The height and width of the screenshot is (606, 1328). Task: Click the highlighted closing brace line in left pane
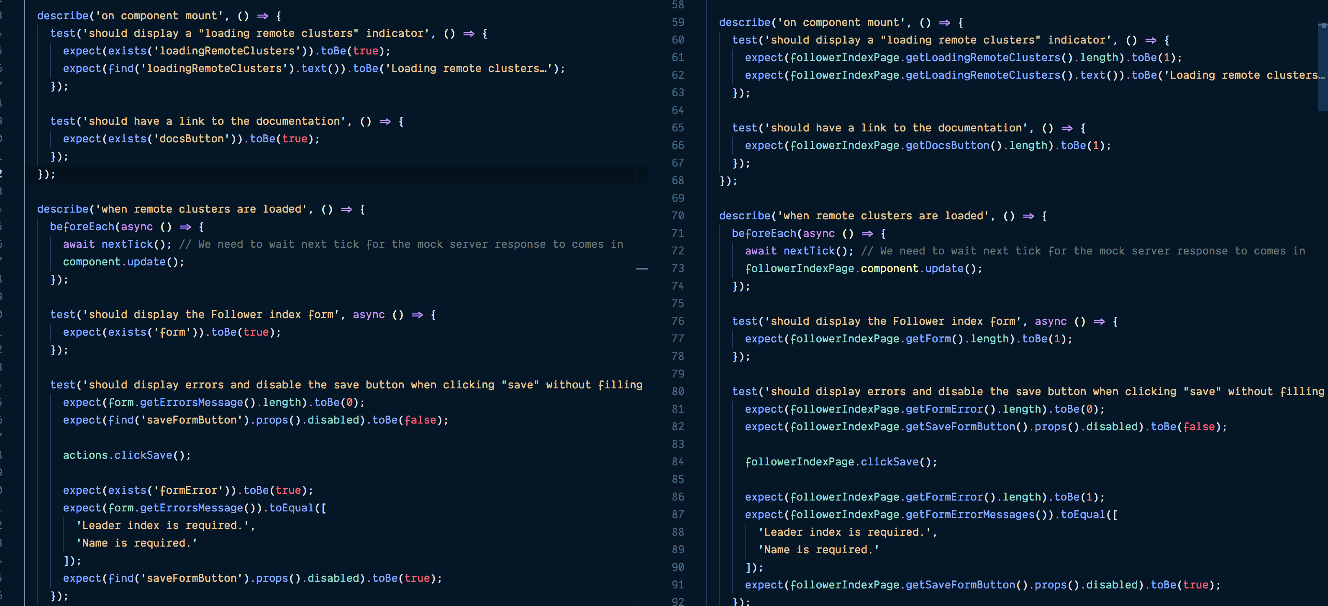tap(46, 175)
